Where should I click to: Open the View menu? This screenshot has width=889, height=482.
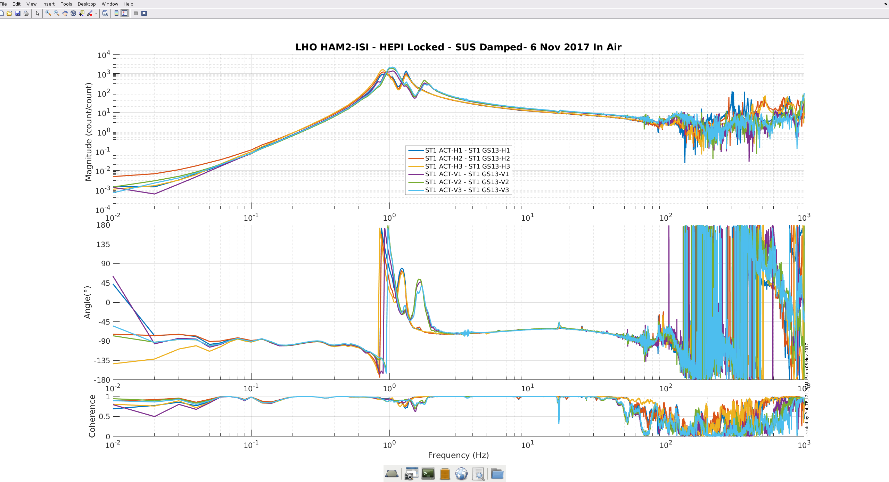[31, 4]
